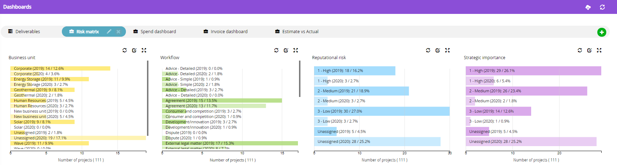Edit the Workflow chart widget
Viewport: 617px width, 165px height.
[286, 50]
